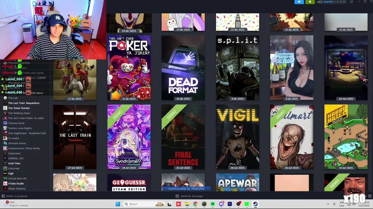The image size is (373, 209).
Task: Open the 100% Orange Juice cover
Action: pos(75,183)
